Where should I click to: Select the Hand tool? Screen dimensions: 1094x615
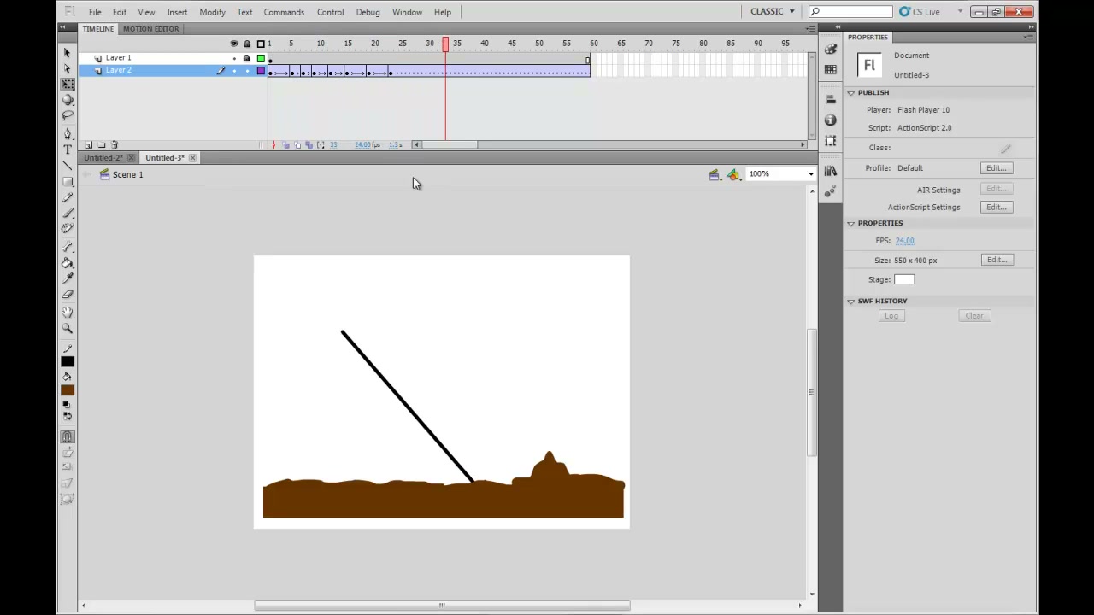pyautogui.click(x=68, y=313)
